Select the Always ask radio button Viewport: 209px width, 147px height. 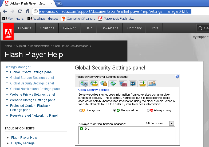coord(81,110)
